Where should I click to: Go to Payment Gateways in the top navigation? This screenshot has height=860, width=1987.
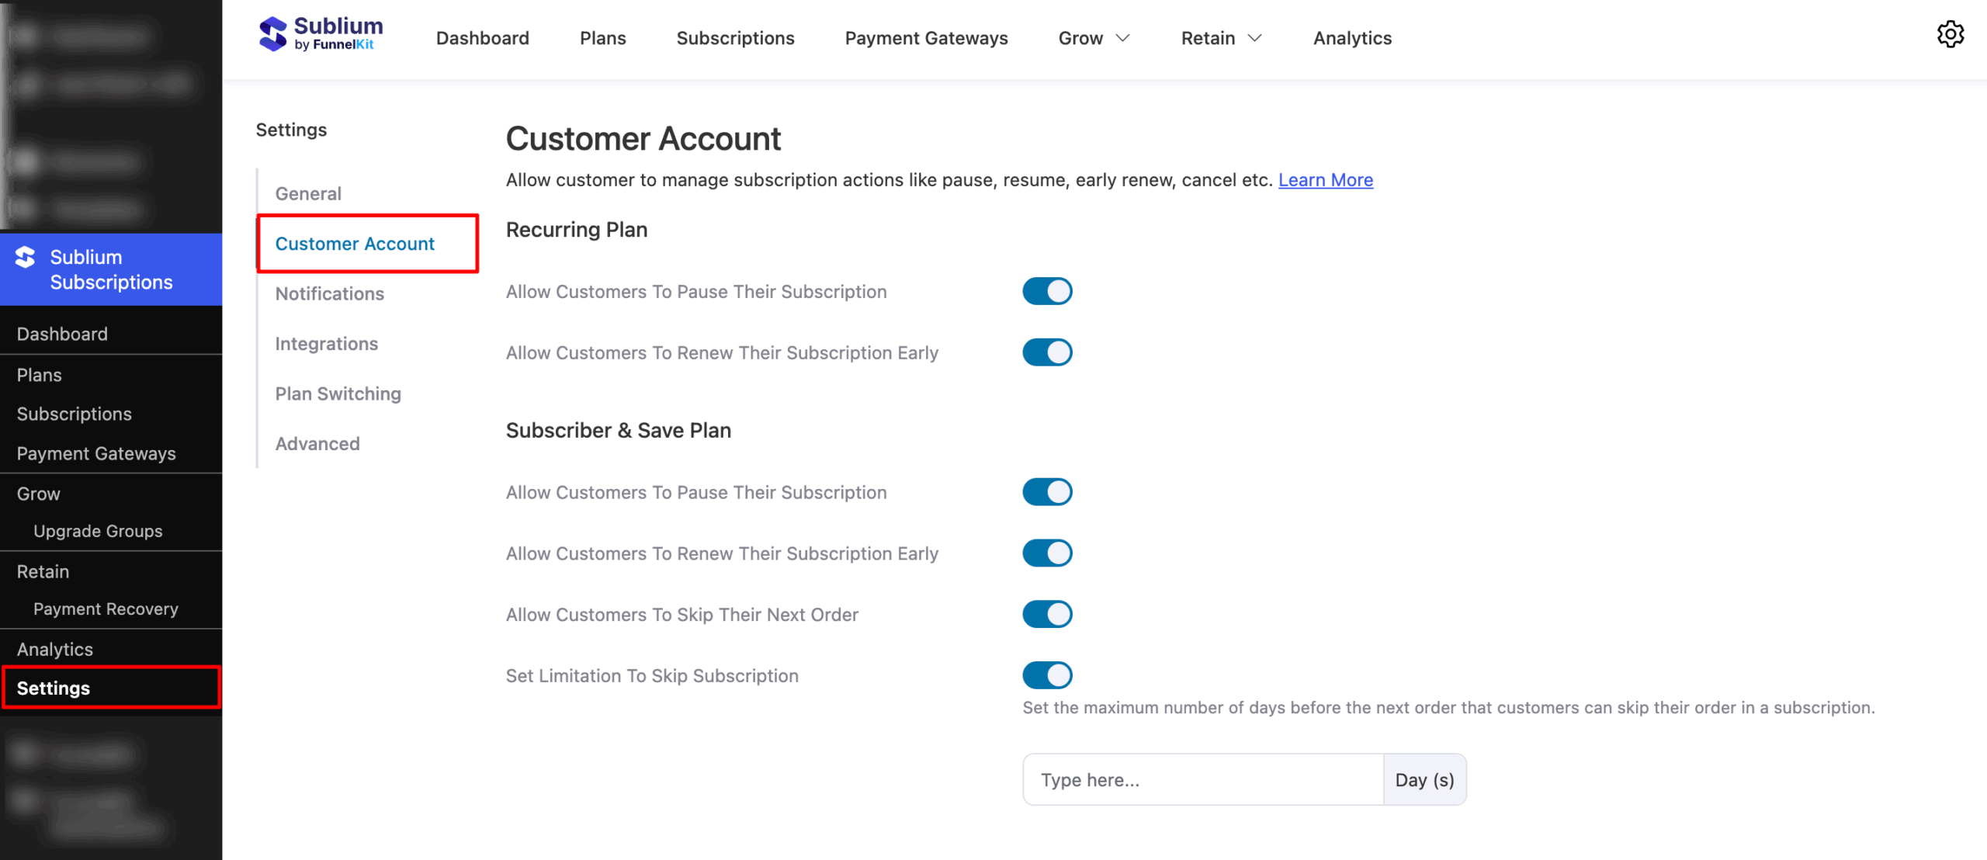click(926, 37)
